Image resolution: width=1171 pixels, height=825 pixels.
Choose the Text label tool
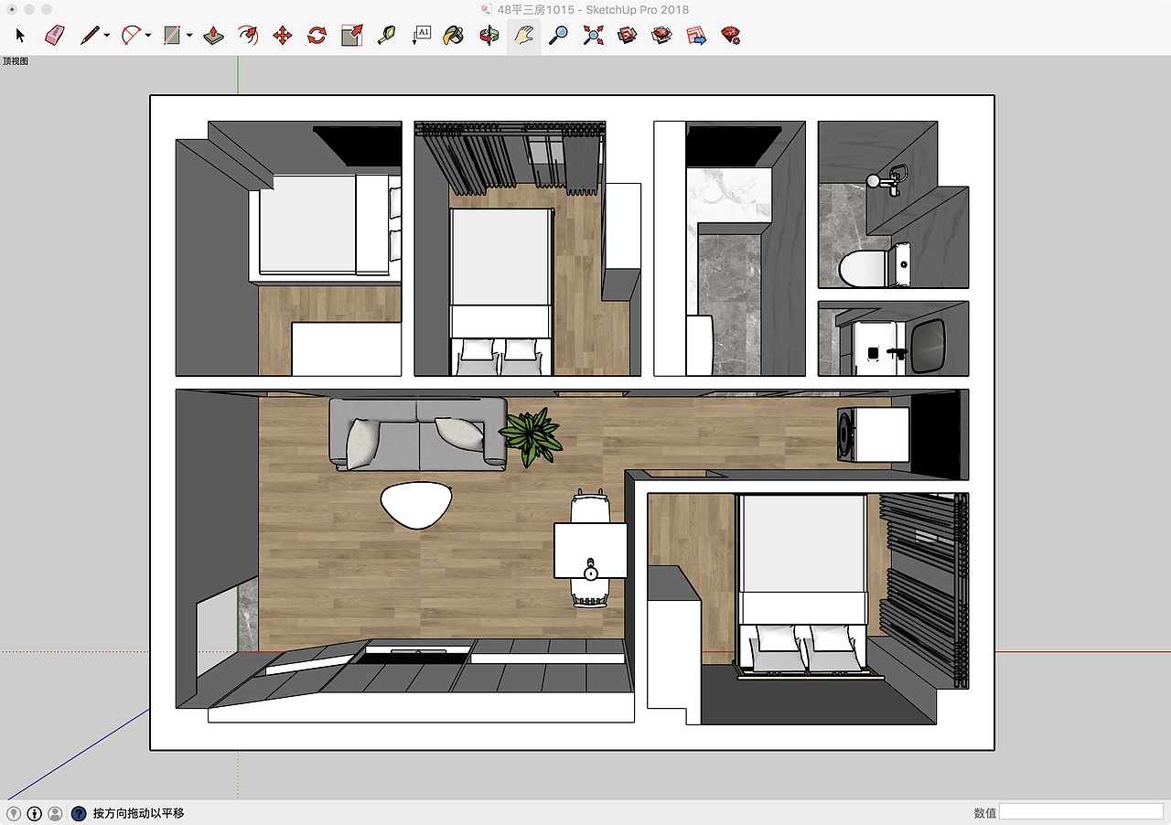[x=421, y=36]
